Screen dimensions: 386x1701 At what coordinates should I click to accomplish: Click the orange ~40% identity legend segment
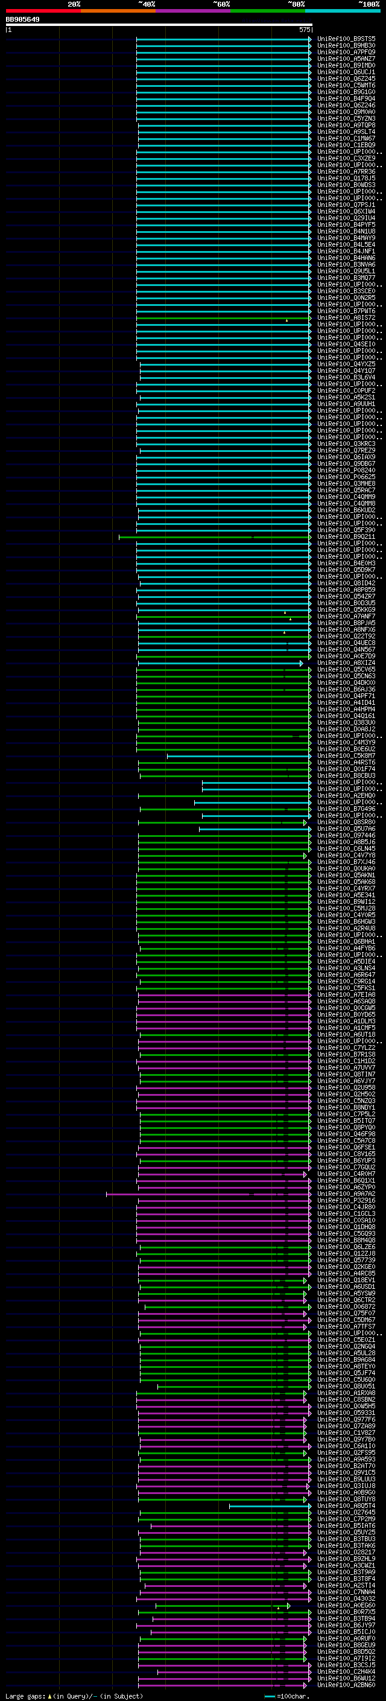point(118,11)
